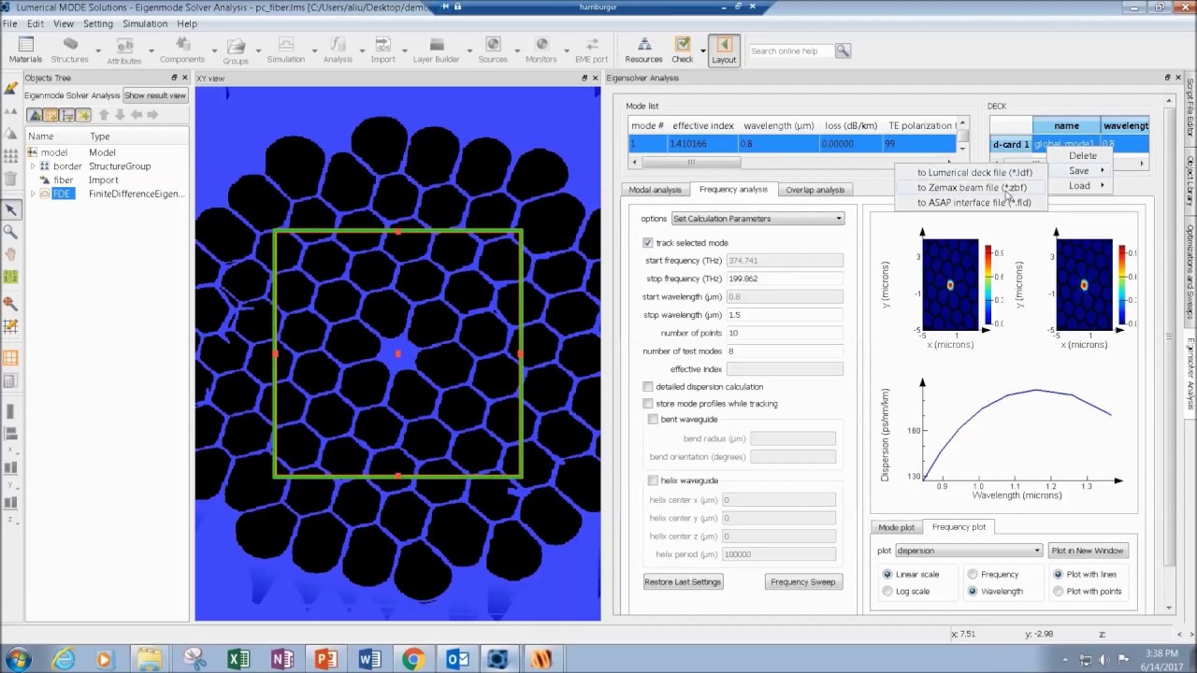Screen dimensions: 1197x673
Task: Click the Ruler measure tool in left toolbar
Action: [10, 277]
